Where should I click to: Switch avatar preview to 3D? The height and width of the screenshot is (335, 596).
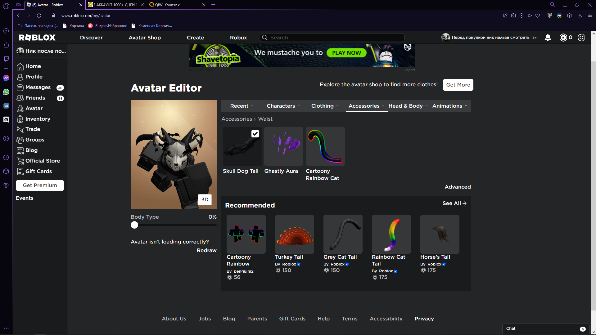click(205, 200)
